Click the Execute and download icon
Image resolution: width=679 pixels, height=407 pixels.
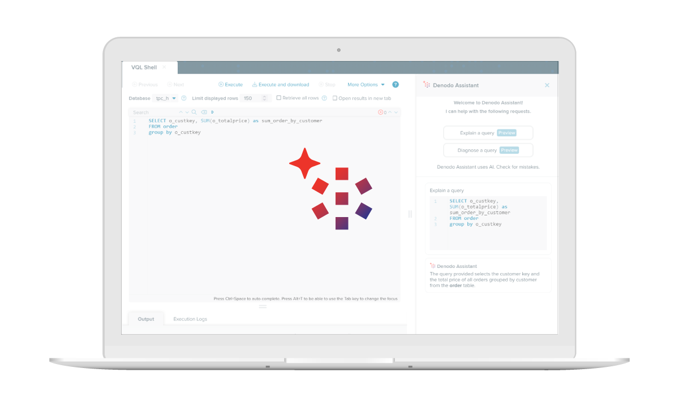[x=254, y=84]
